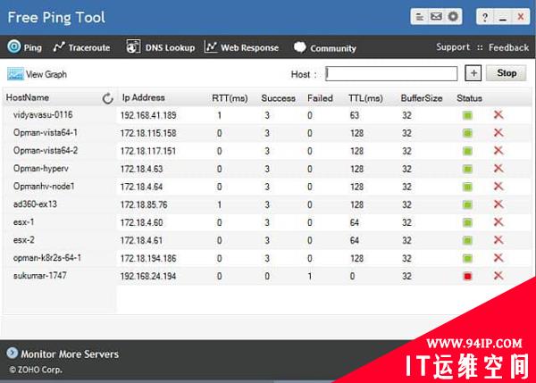Image resolution: width=536 pixels, height=383 pixels.
Task: Select the TTL(ms) column header
Action: pos(365,98)
